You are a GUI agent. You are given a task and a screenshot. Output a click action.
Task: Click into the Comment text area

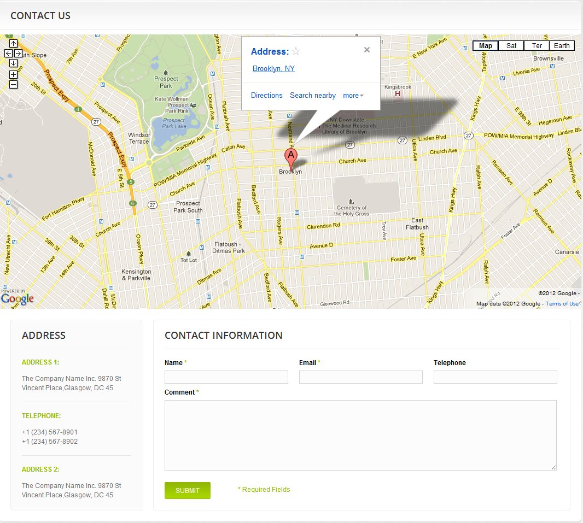[360, 435]
